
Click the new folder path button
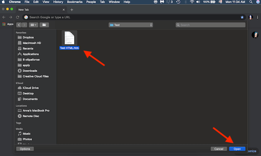[x=44, y=25]
